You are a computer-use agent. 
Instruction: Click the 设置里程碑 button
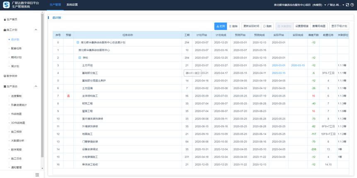[x=302, y=26]
